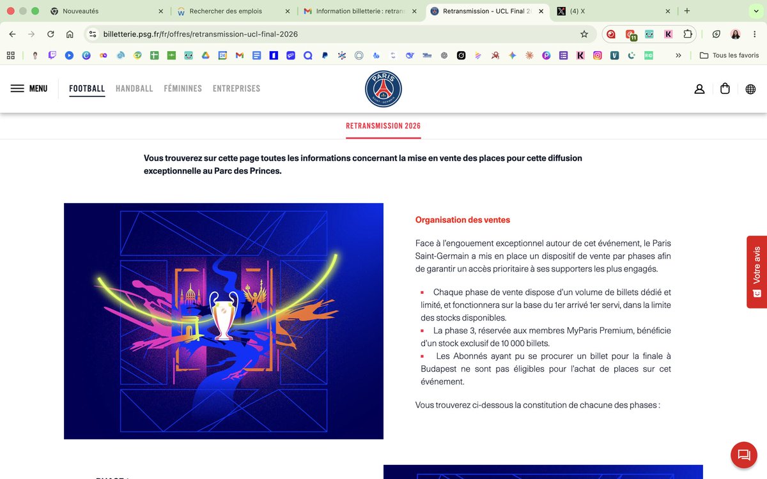Switch to Information billetterie Gmail tab
Image resolution: width=767 pixels, height=479 pixels.
coord(359,11)
